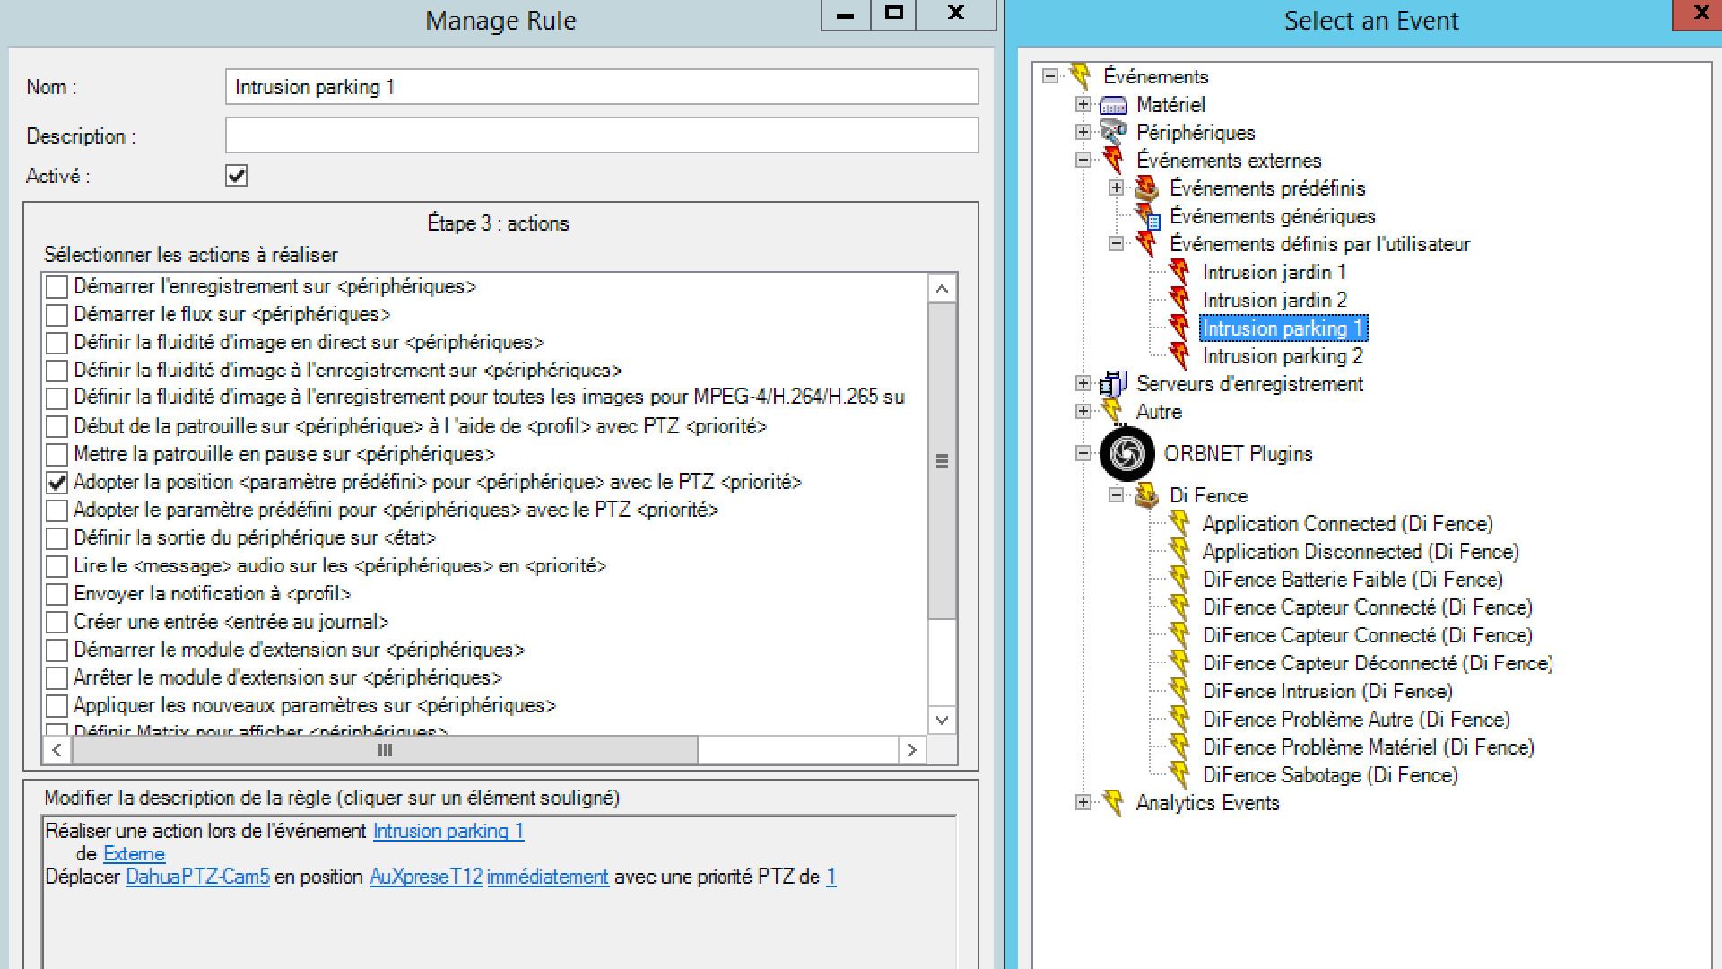Image resolution: width=1722 pixels, height=969 pixels.
Task: Click the actions list scroll right arrow
Action: (911, 750)
